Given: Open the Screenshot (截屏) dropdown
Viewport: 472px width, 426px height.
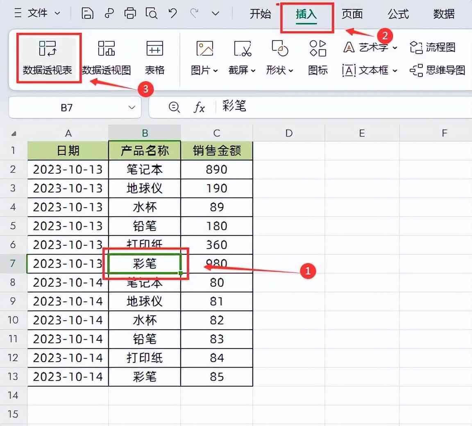Looking at the screenshot, I should pos(242,70).
